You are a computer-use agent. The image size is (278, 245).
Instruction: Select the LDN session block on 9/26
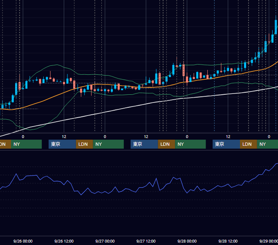coord(84,144)
